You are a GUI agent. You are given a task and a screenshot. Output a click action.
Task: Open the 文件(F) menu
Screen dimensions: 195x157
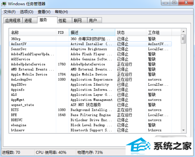[x=9, y=12]
